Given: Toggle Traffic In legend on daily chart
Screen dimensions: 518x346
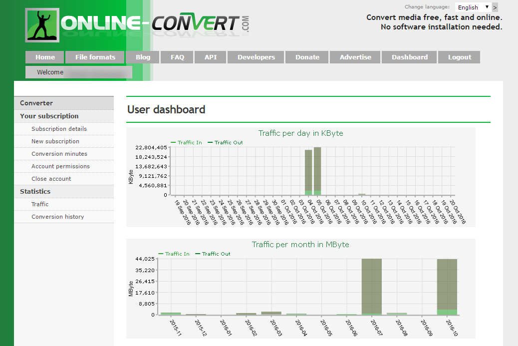Looking at the screenshot, I should pyautogui.click(x=186, y=142).
